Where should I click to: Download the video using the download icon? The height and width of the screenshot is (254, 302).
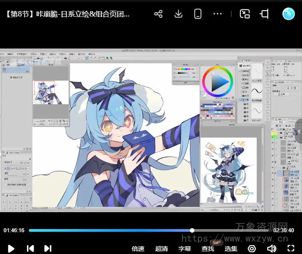pyautogui.click(x=178, y=14)
